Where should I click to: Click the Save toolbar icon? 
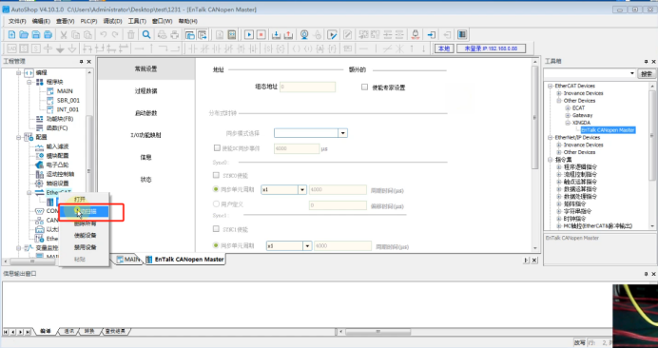coord(36,35)
